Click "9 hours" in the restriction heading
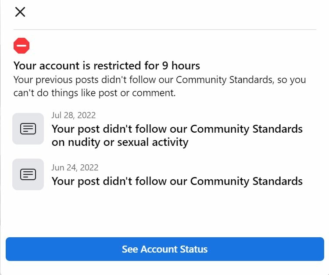Viewport: 329px width, 275px height. coord(181,66)
